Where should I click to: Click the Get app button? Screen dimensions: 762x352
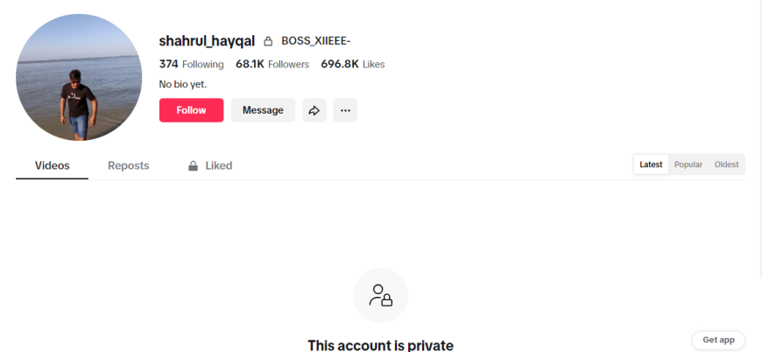point(718,340)
